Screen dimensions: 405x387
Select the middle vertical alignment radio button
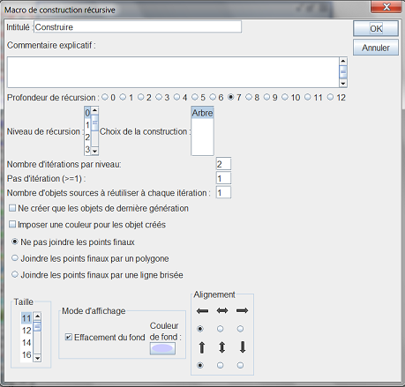tap(220, 365)
